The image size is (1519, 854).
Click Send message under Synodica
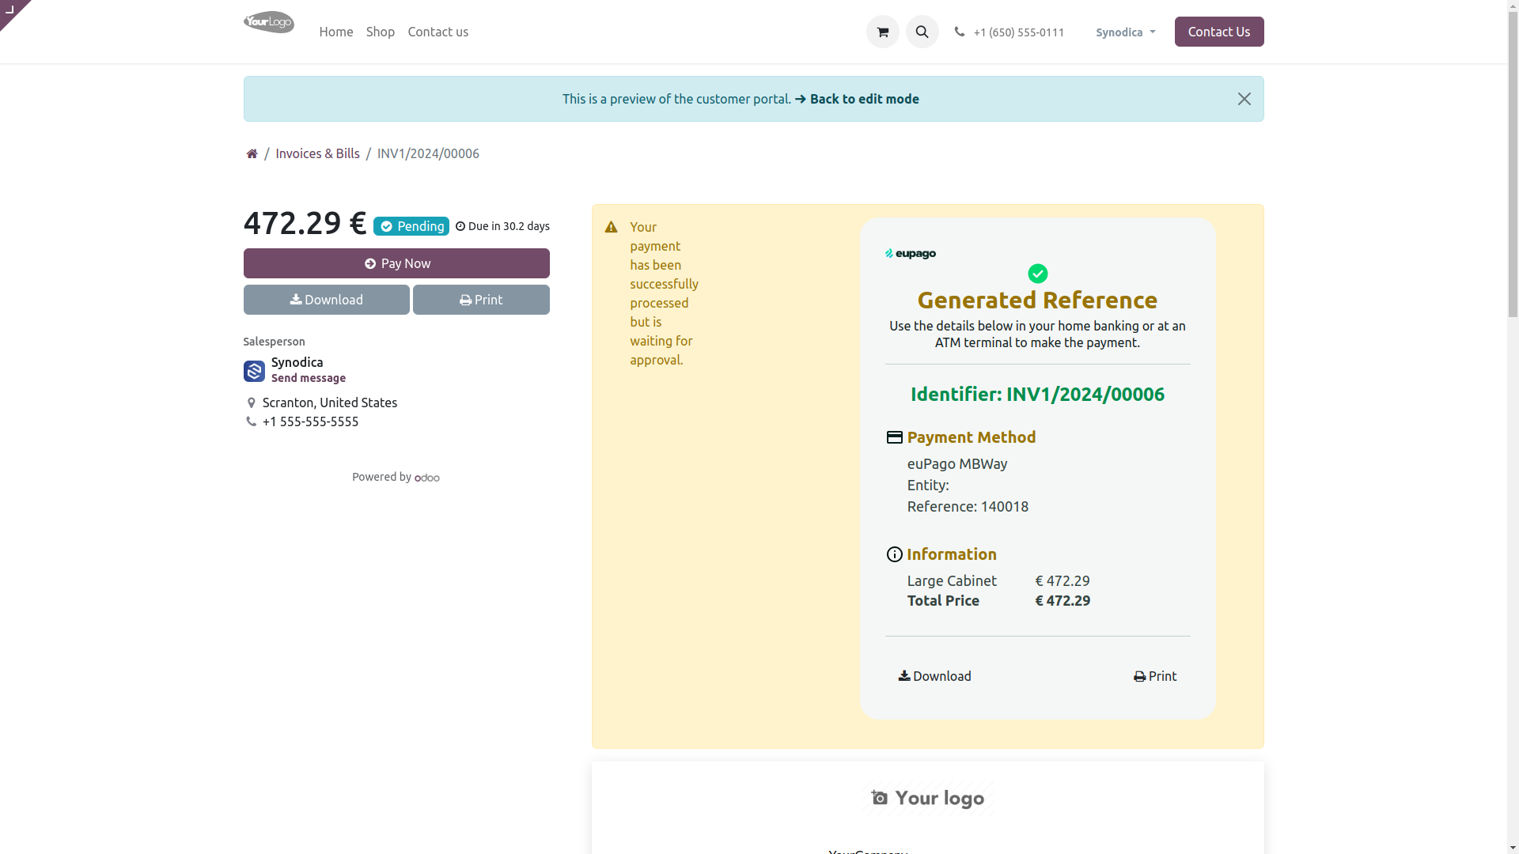pos(309,378)
